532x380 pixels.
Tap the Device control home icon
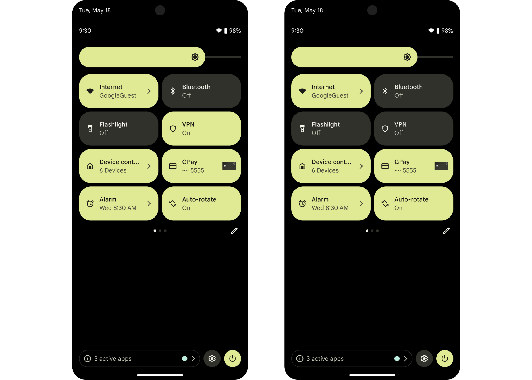point(90,166)
